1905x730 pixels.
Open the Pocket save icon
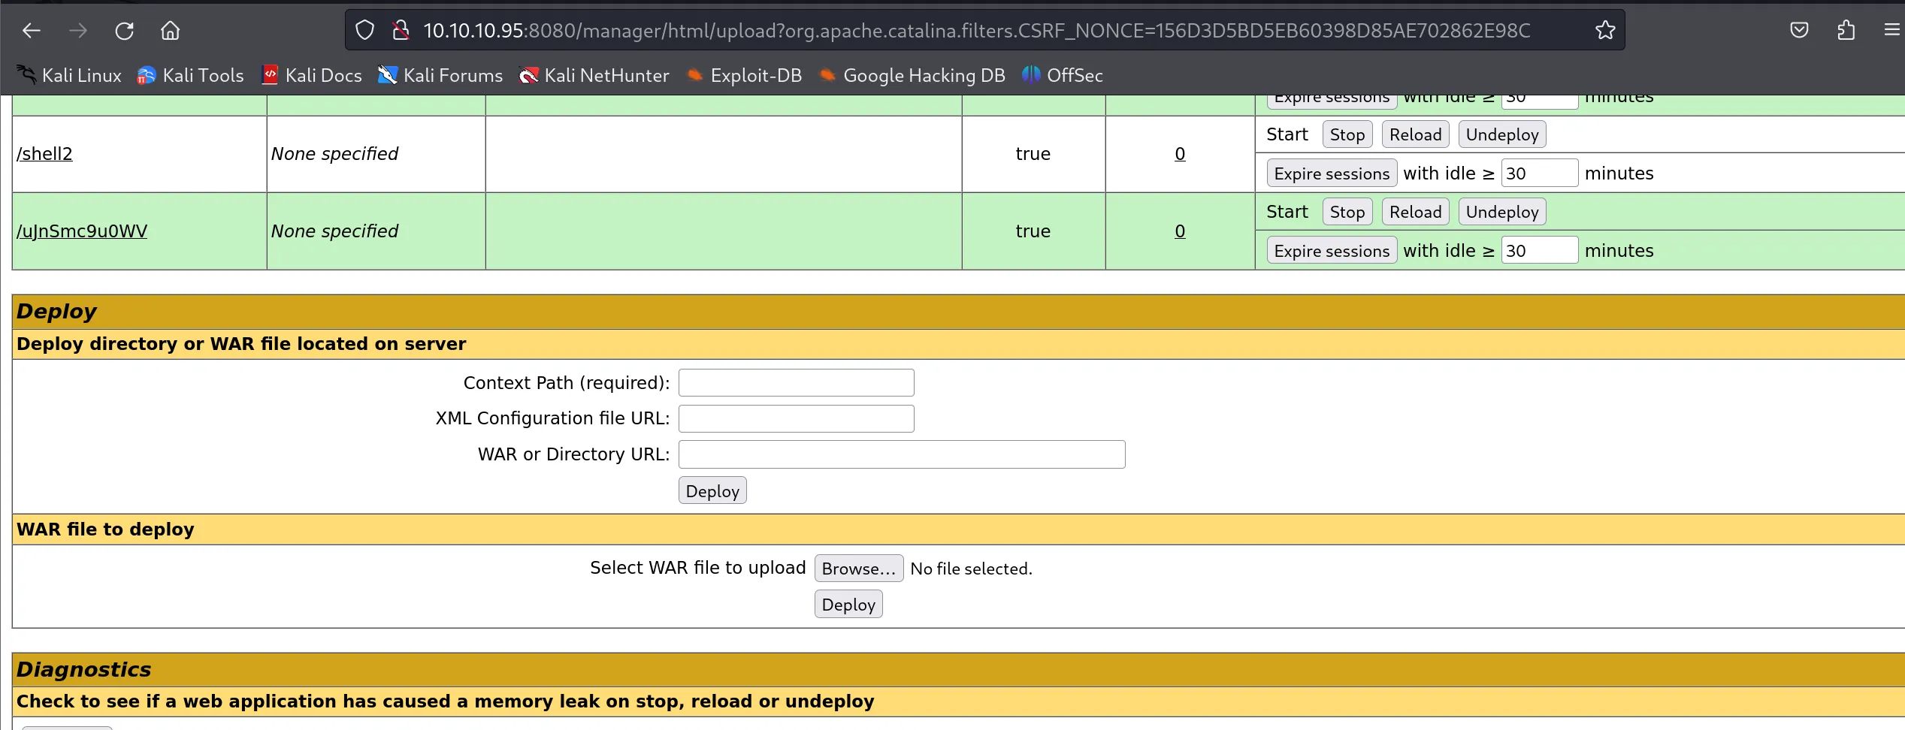point(1799,31)
